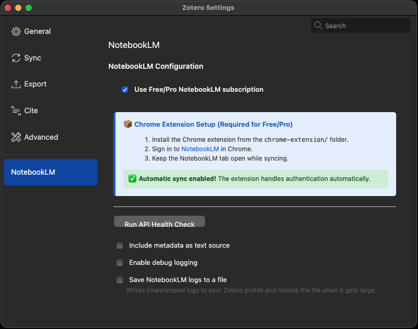Viewport: 418px width, 329px height.
Task: Show the Advanced settings pane
Action: pyautogui.click(x=50, y=137)
